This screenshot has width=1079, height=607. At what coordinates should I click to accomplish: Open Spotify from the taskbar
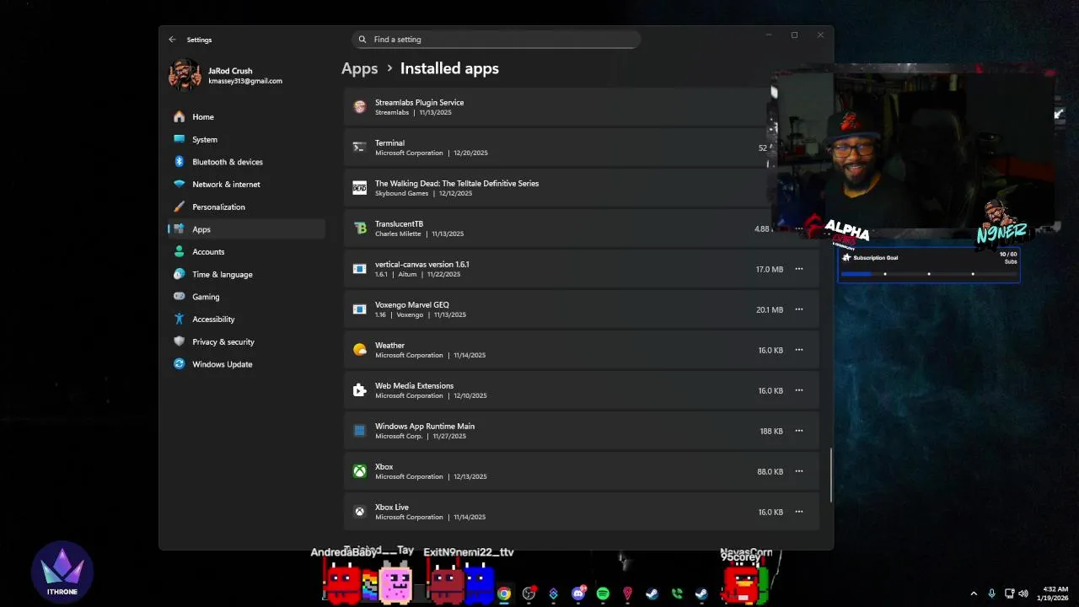(x=603, y=594)
